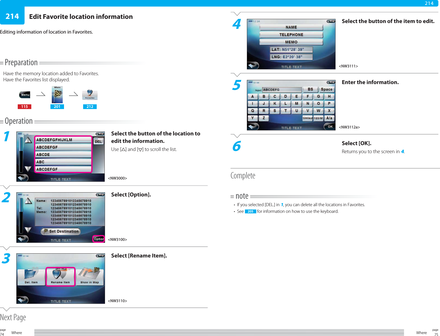
Task: Click up arrow in step 2 screen
Action: tap(28, 201)
